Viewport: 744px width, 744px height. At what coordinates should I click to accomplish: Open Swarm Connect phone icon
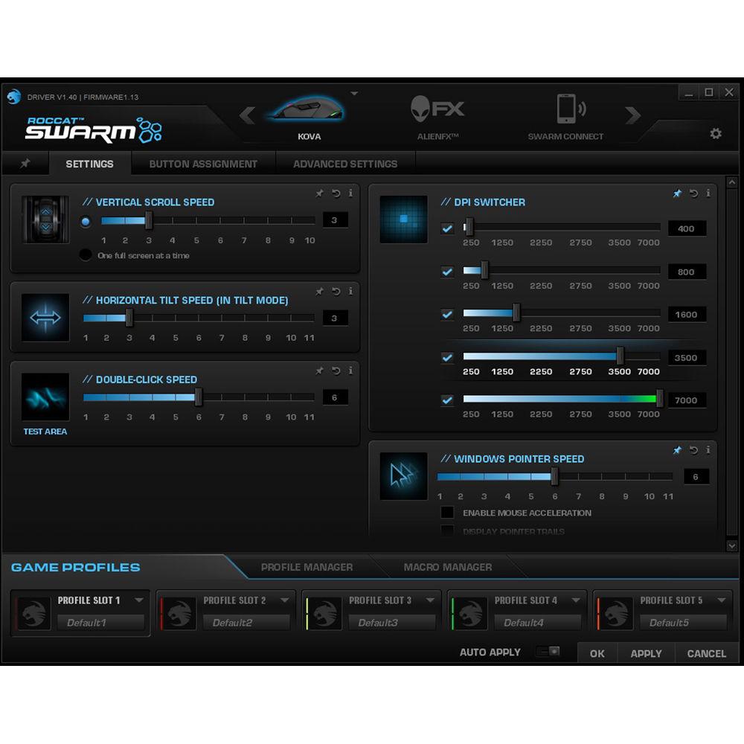click(565, 110)
